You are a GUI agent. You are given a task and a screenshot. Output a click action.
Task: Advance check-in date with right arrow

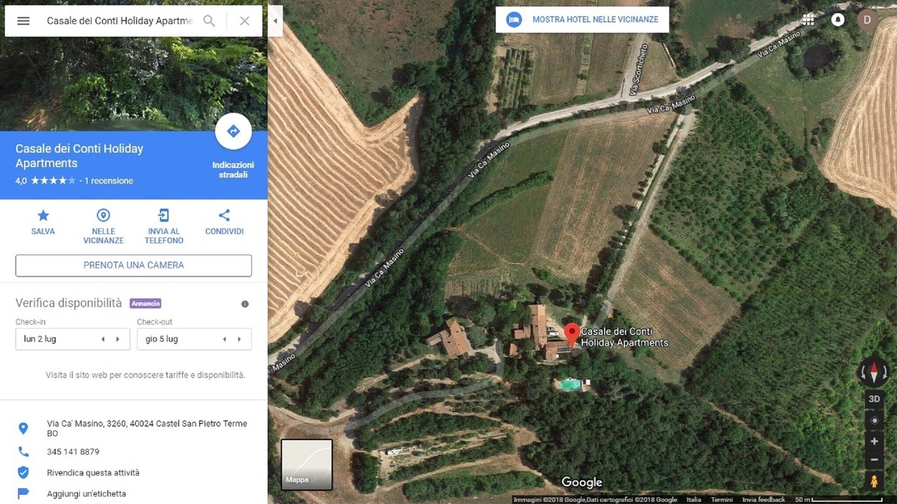click(x=118, y=339)
